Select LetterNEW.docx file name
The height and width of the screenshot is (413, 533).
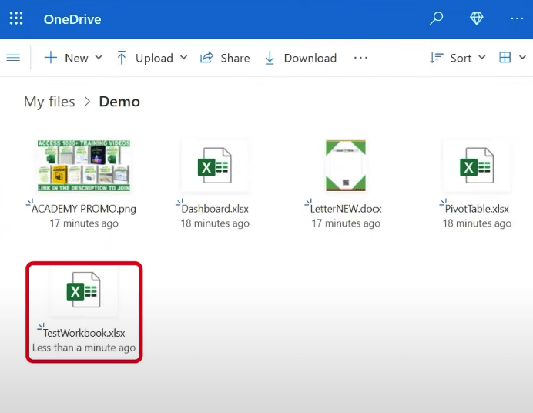(x=346, y=209)
